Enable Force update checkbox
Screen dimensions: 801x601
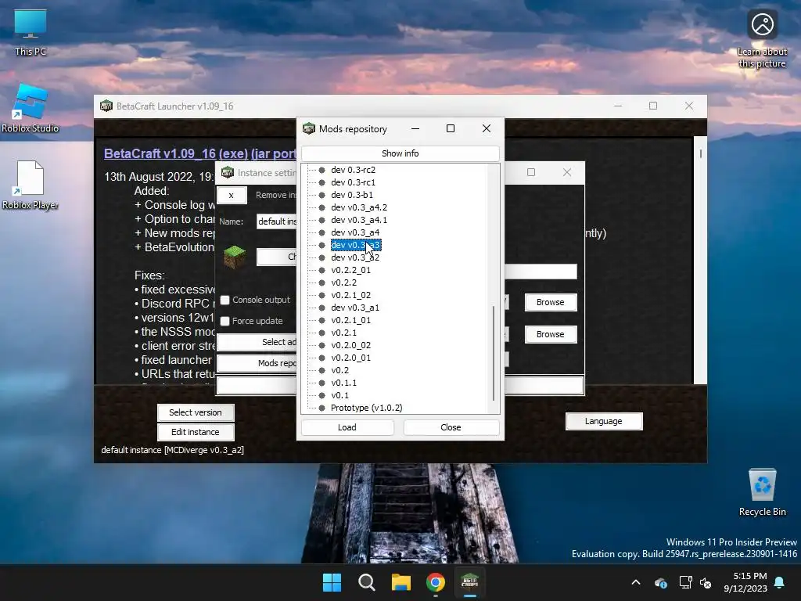[224, 321]
